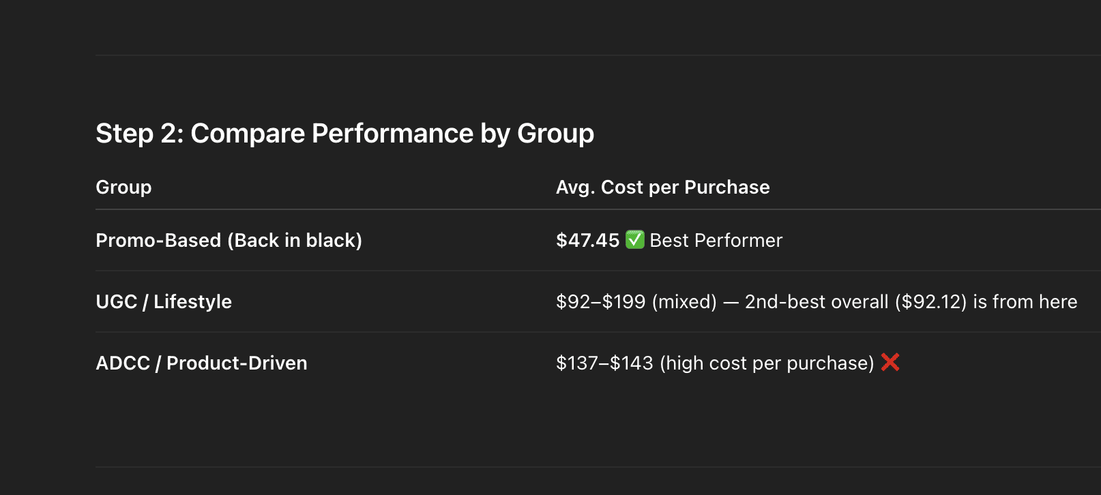Image resolution: width=1101 pixels, height=495 pixels.
Task: Select the 'Promo-Based (Back in black)' row label
Action: tap(229, 241)
